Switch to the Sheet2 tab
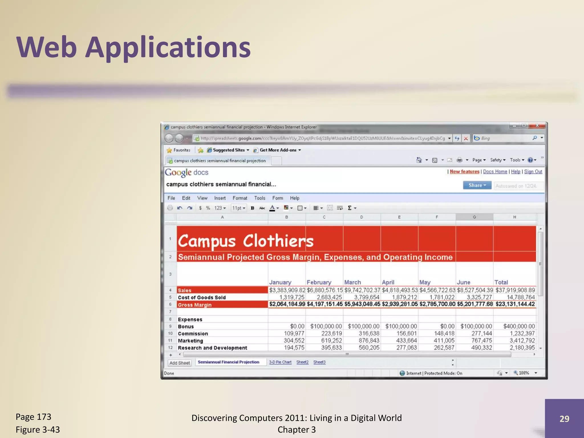The height and width of the screenshot is (438, 584). [302, 362]
